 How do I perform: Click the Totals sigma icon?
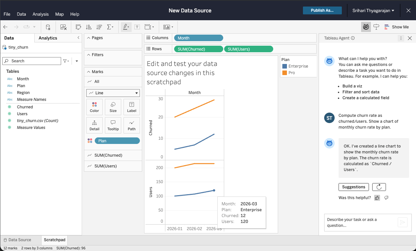click(x=109, y=27)
